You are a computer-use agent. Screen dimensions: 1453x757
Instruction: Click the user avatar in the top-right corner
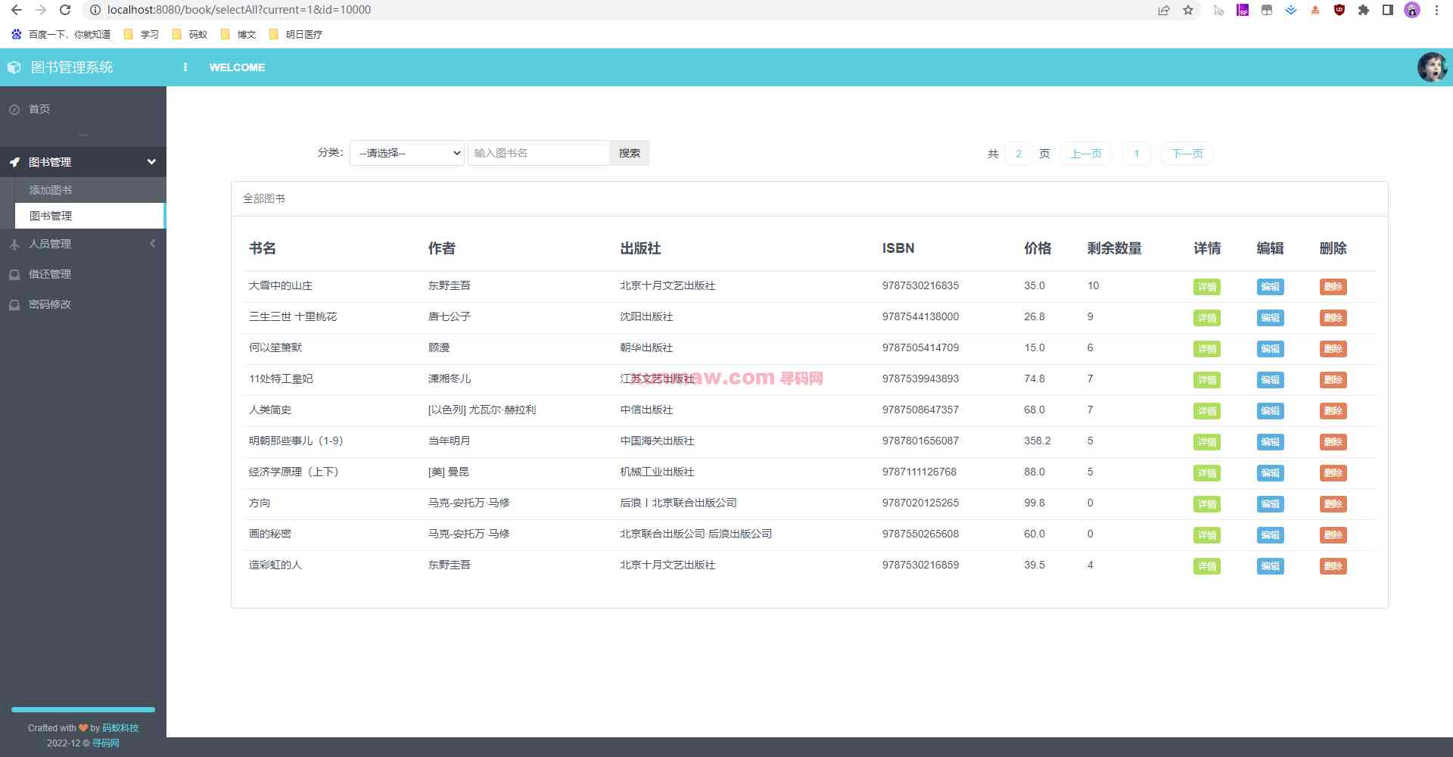(x=1431, y=67)
